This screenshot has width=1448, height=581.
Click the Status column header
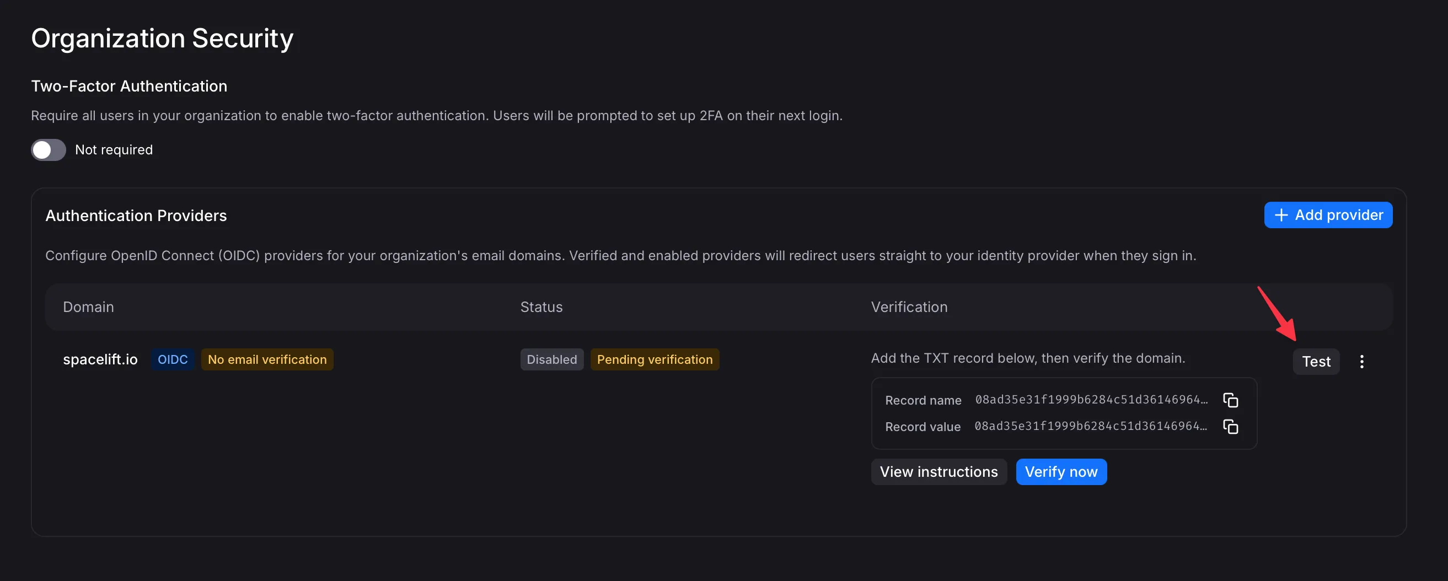point(541,307)
